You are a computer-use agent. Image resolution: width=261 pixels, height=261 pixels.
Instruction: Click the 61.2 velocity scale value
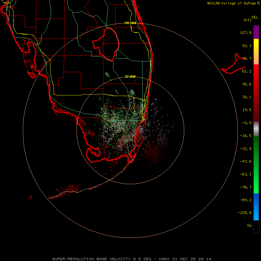pyautogui.click(x=247, y=71)
